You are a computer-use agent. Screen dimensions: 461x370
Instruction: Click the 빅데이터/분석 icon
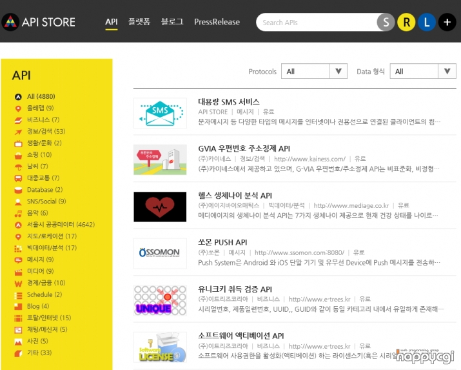[18, 249]
